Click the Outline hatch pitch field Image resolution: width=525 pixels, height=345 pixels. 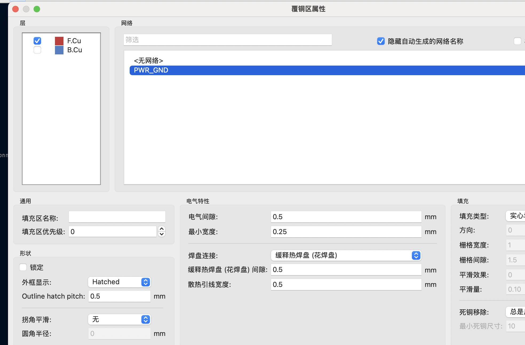(119, 296)
